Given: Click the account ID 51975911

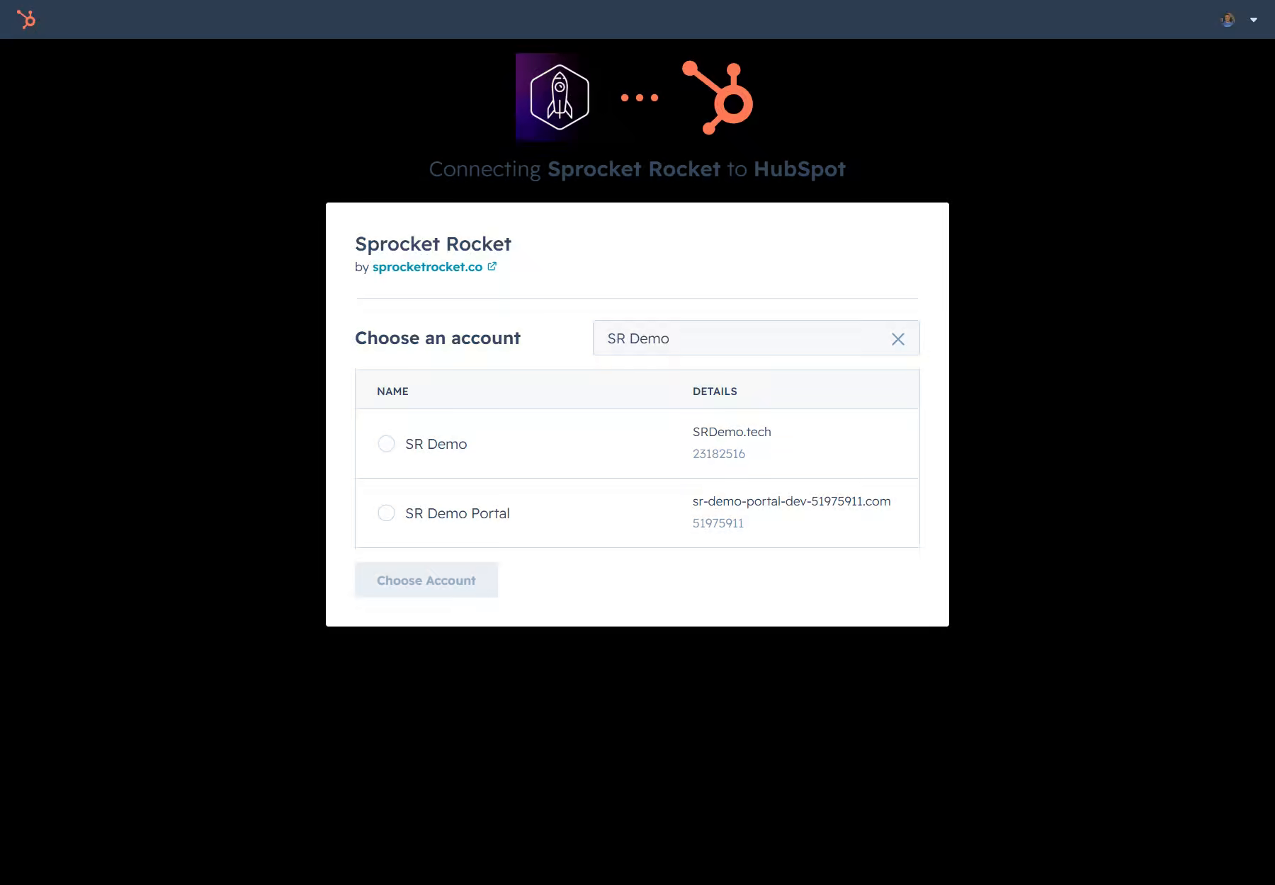Looking at the screenshot, I should [x=718, y=523].
